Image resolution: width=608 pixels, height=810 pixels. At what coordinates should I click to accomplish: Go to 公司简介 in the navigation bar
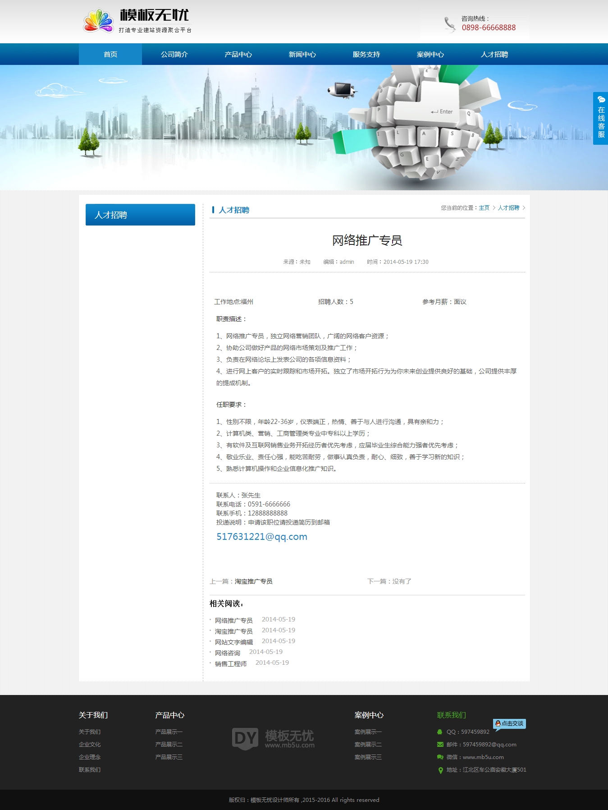tap(174, 55)
